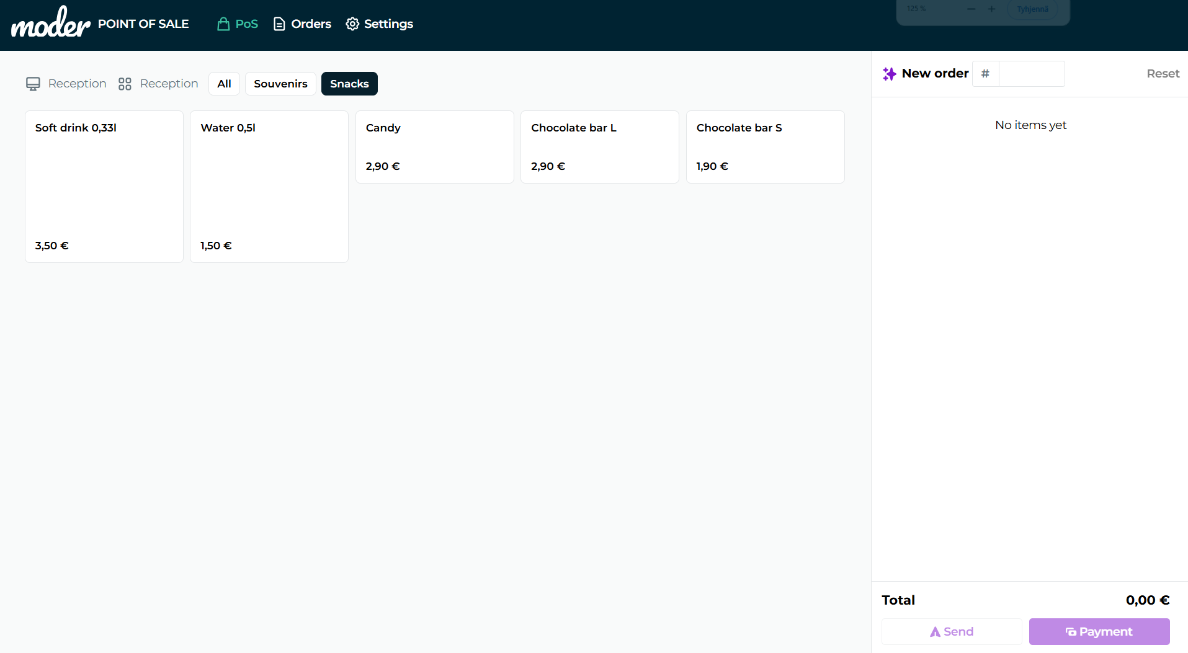
Task: Click Reset to clear the order
Action: coord(1163,73)
